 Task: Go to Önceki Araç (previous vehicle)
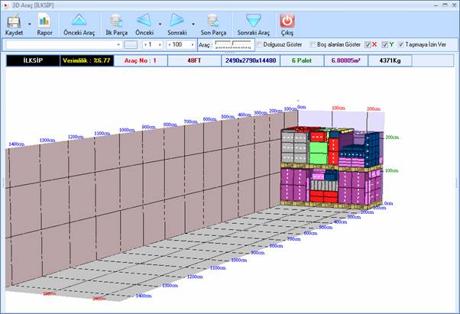[79, 21]
